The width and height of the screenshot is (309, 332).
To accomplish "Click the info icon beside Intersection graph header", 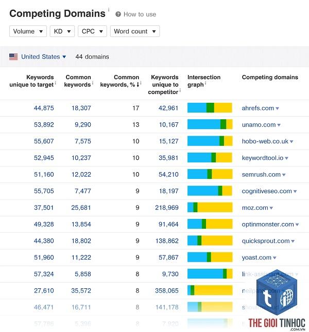I will pyautogui.click(x=205, y=83).
